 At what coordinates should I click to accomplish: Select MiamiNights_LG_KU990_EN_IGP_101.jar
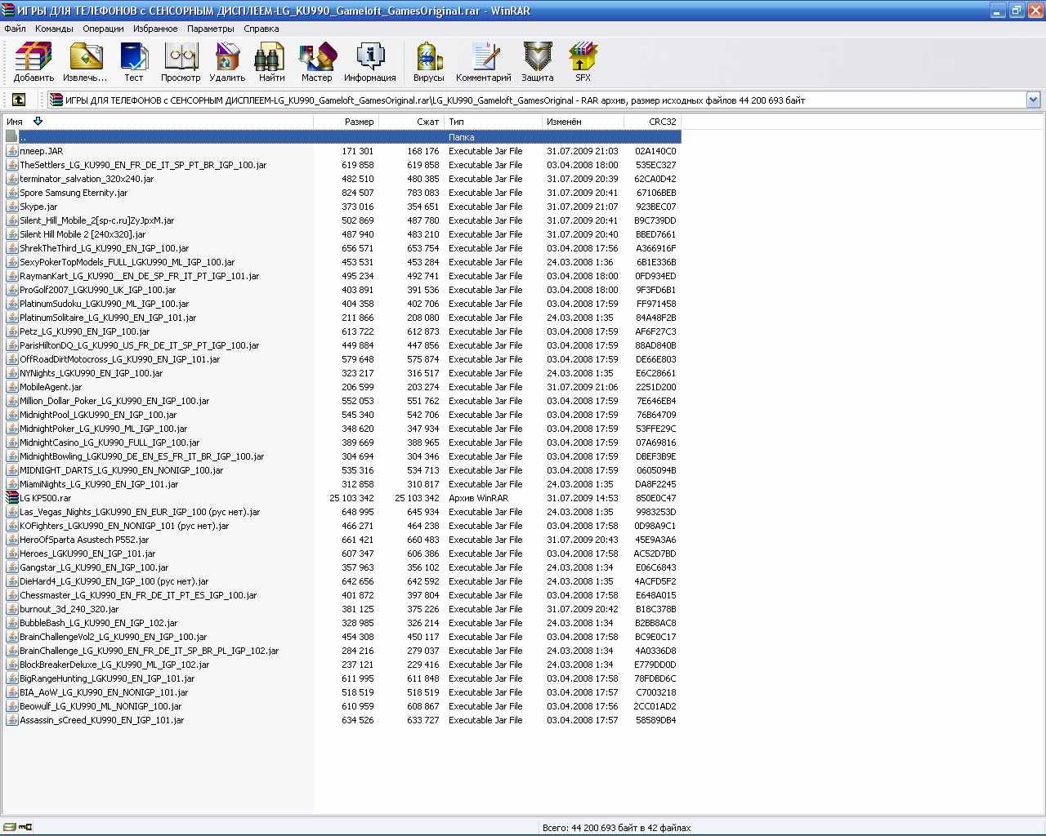[99, 484]
